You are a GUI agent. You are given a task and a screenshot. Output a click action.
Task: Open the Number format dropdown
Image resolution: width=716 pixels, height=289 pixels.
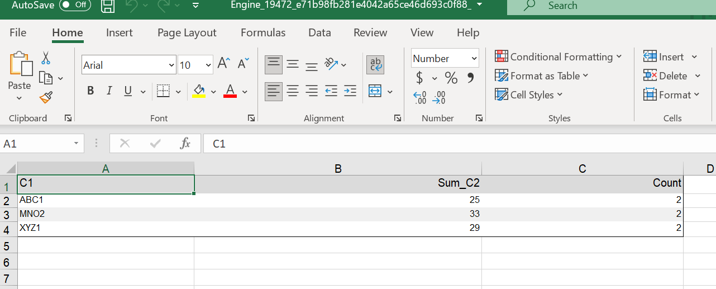[x=474, y=59]
